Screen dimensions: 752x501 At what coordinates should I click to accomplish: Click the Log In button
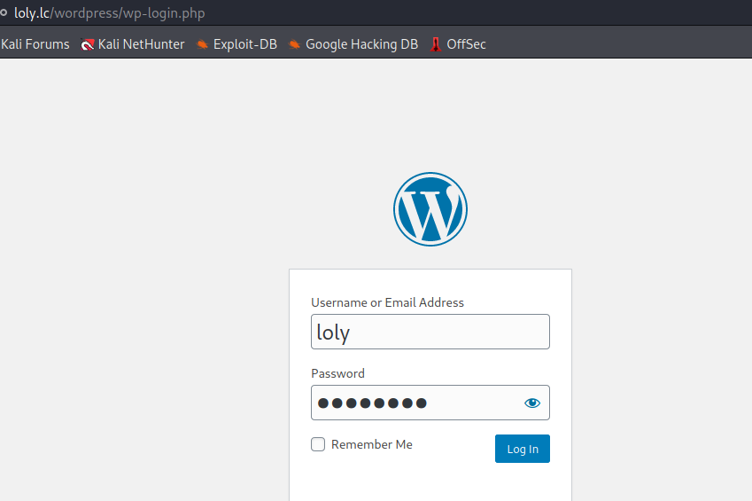523,449
